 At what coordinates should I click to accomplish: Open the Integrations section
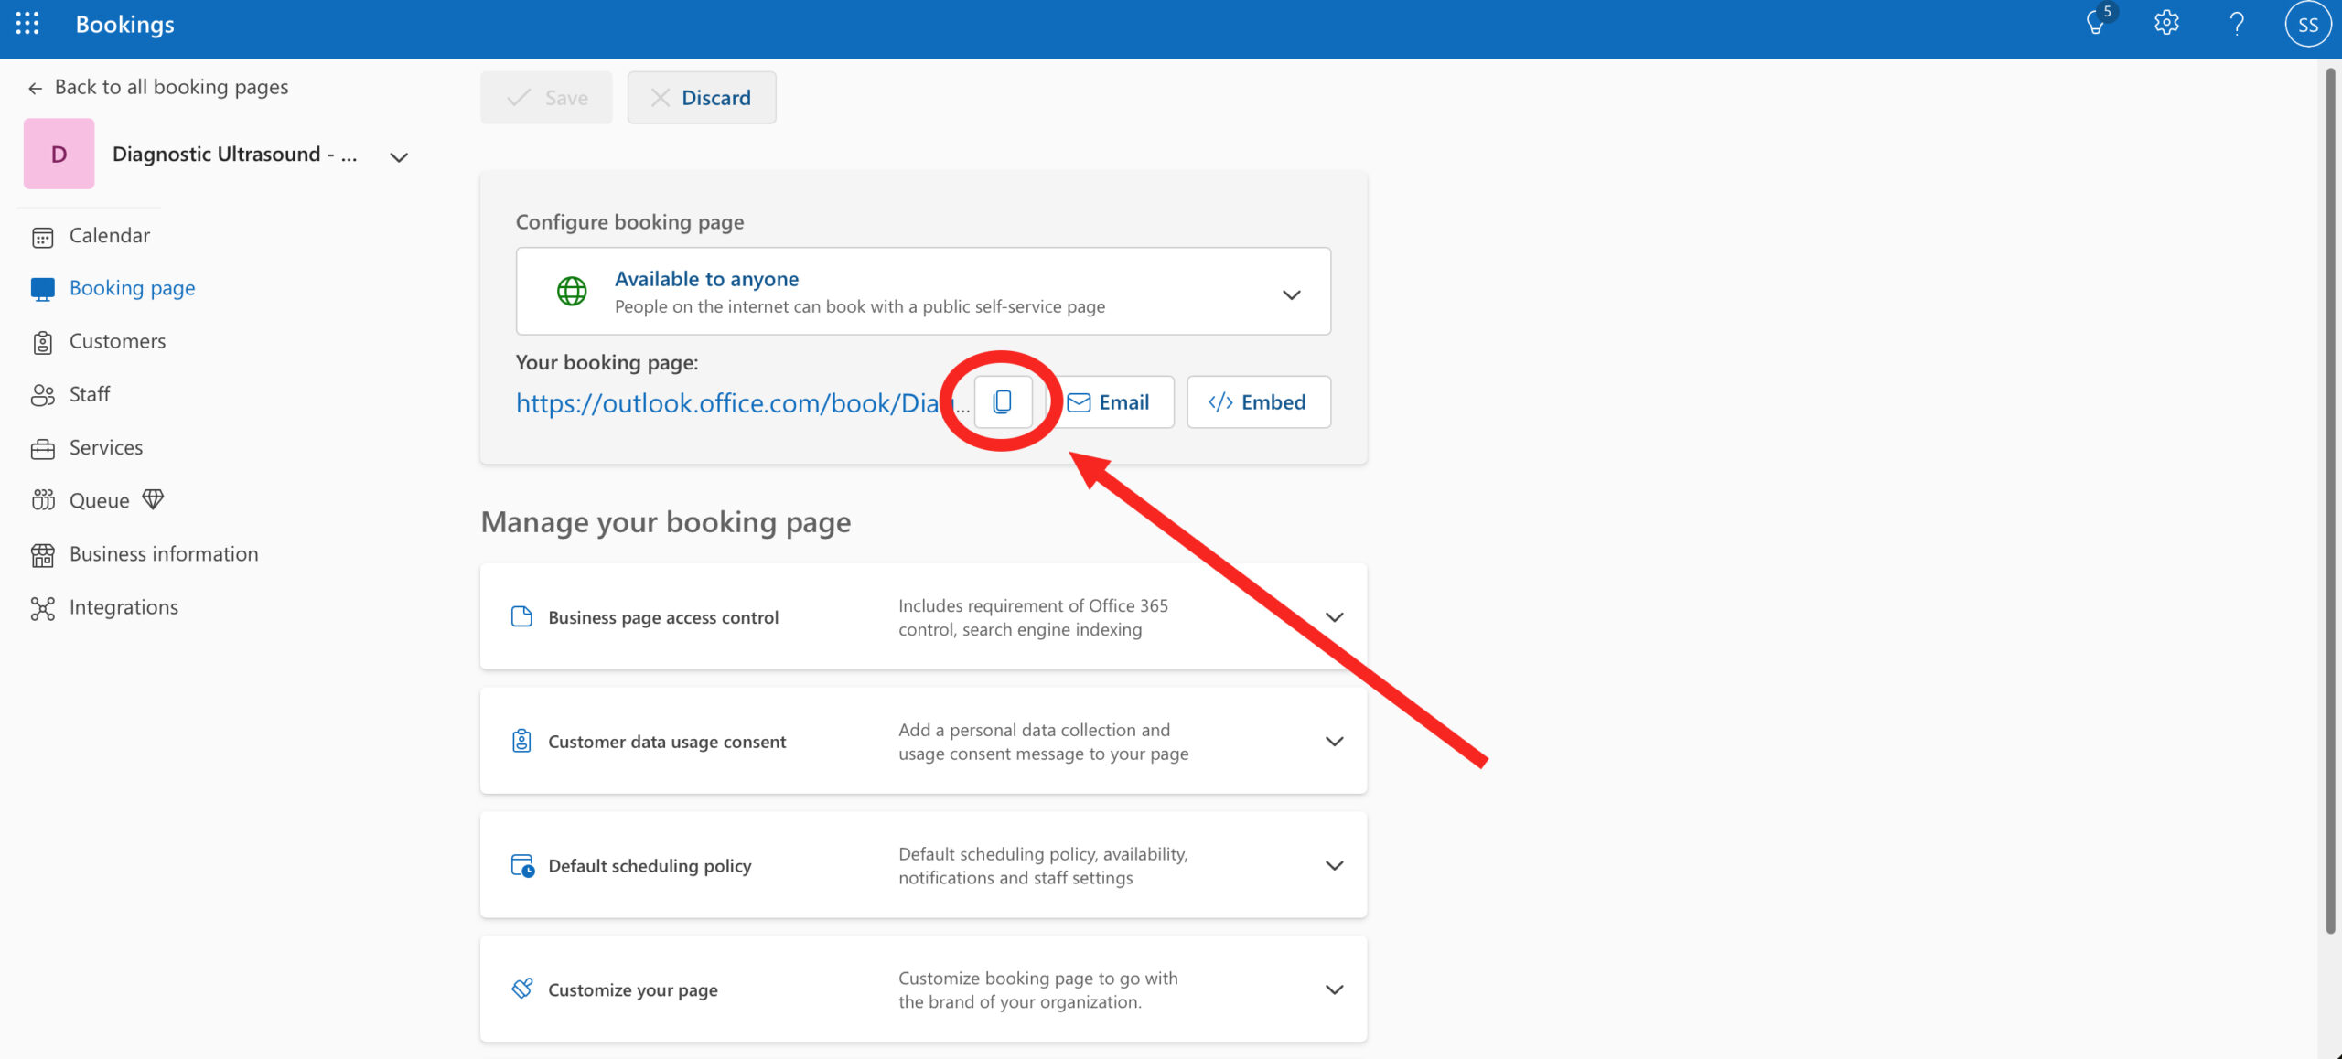point(124,607)
